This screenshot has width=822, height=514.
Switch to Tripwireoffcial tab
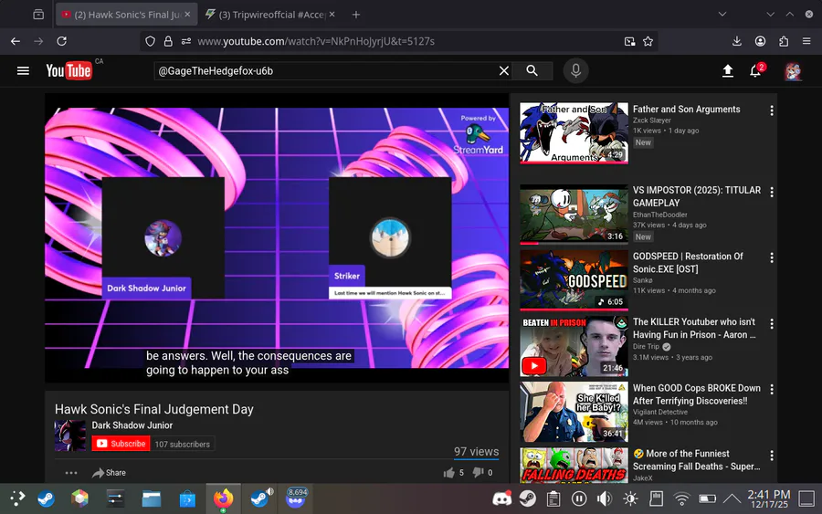coord(270,15)
